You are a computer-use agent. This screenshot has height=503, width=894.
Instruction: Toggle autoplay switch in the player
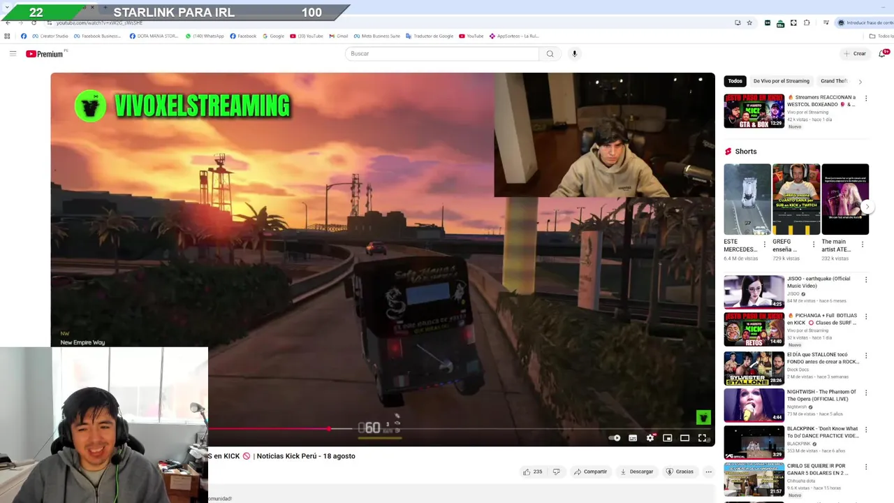615,438
